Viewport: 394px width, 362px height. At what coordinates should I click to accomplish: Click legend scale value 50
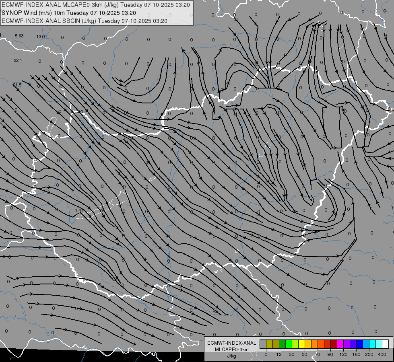pyautogui.click(x=305, y=354)
